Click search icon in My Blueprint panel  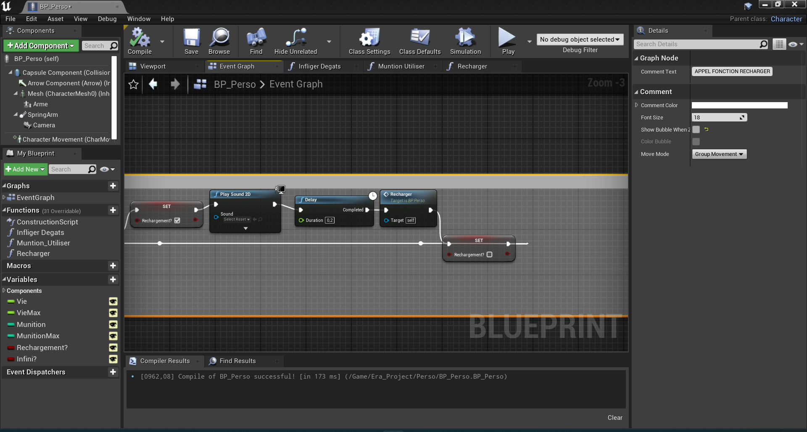92,169
